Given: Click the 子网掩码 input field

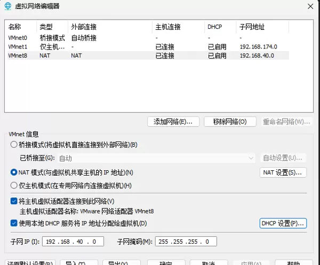Looking at the screenshot, I should point(186,242).
